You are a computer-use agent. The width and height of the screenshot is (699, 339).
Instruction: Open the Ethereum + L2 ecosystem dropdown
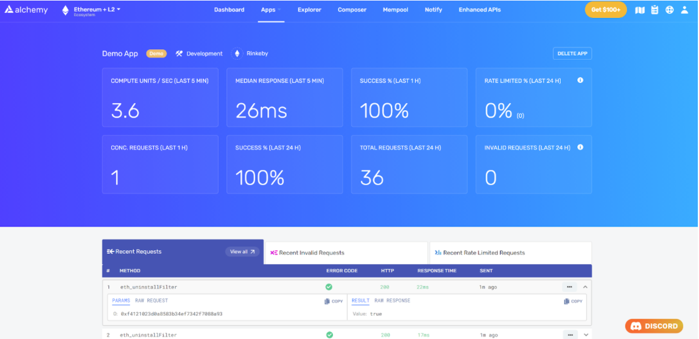(x=96, y=10)
